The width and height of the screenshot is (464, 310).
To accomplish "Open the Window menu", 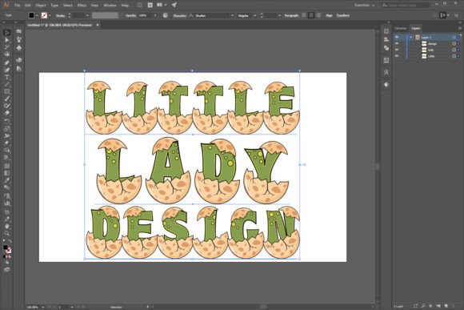I will point(110,6).
